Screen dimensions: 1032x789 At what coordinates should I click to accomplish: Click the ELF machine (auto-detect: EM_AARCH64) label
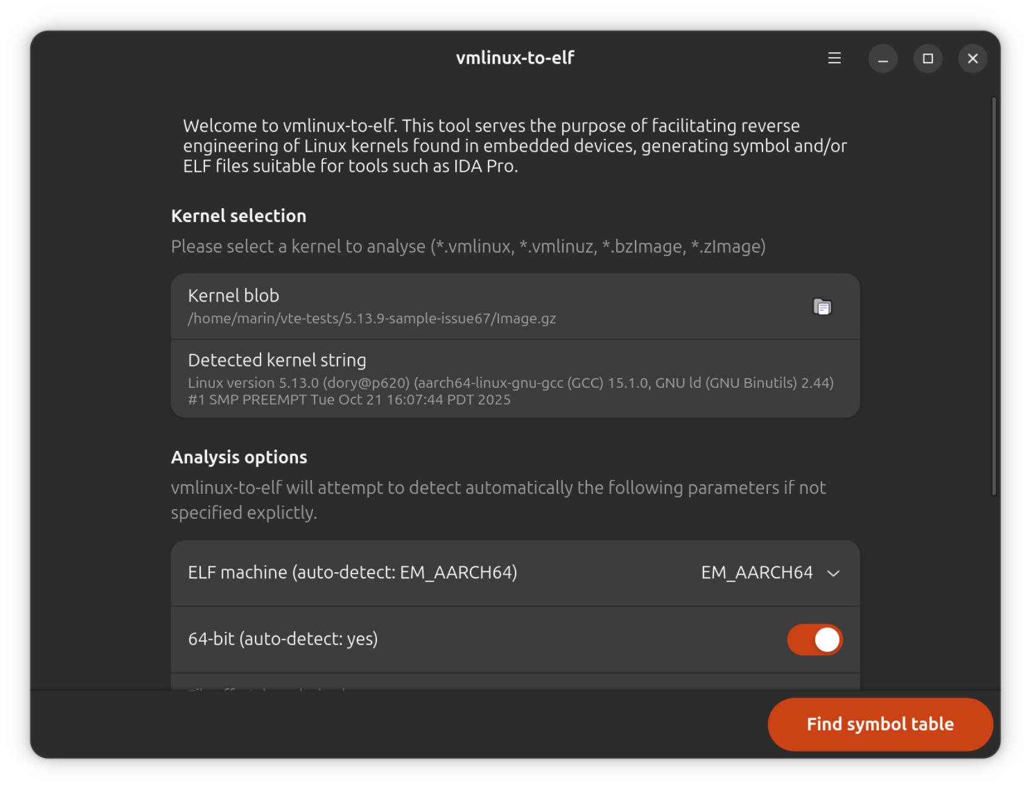(353, 572)
